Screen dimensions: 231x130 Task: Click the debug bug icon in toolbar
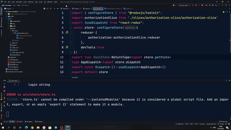tap(196, 5)
